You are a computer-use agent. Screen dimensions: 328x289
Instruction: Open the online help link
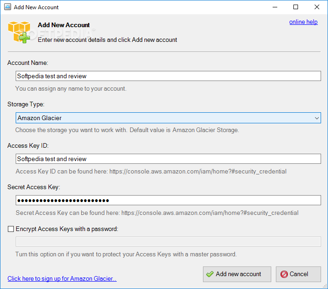click(x=303, y=22)
